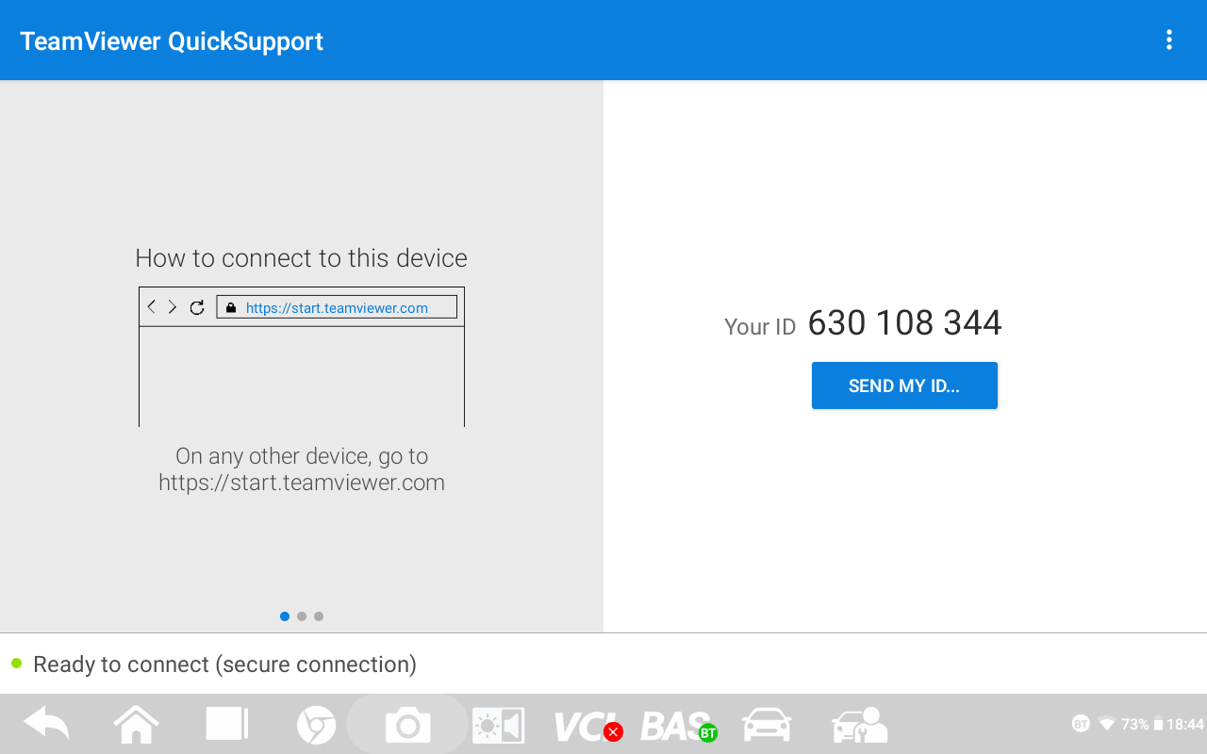Open the three-dot overflow menu
The width and height of the screenshot is (1207, 754).
pos(1169,40)
